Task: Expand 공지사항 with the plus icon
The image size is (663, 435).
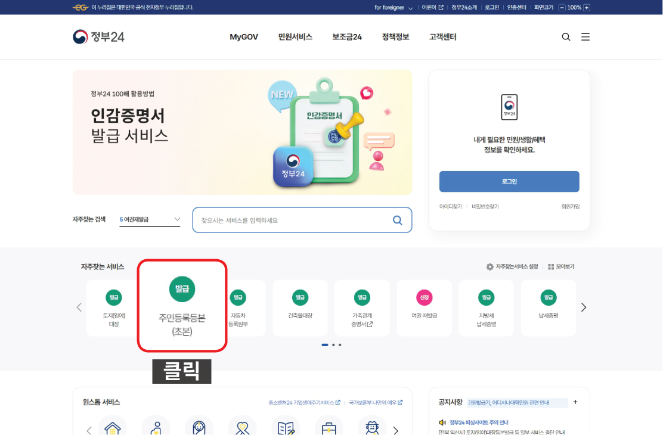Action: (575, 402)
